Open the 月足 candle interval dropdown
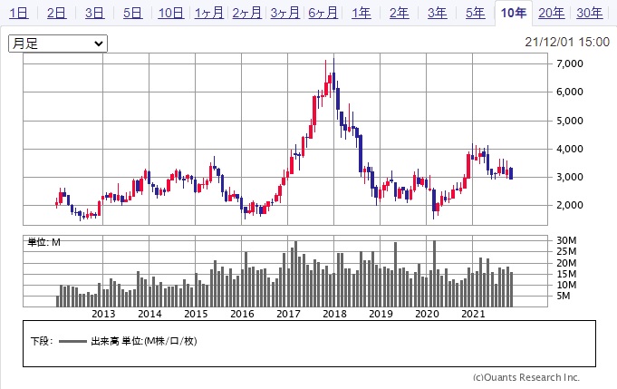The width and height of the screenshot is (617, 389). (x=58, y=44)
